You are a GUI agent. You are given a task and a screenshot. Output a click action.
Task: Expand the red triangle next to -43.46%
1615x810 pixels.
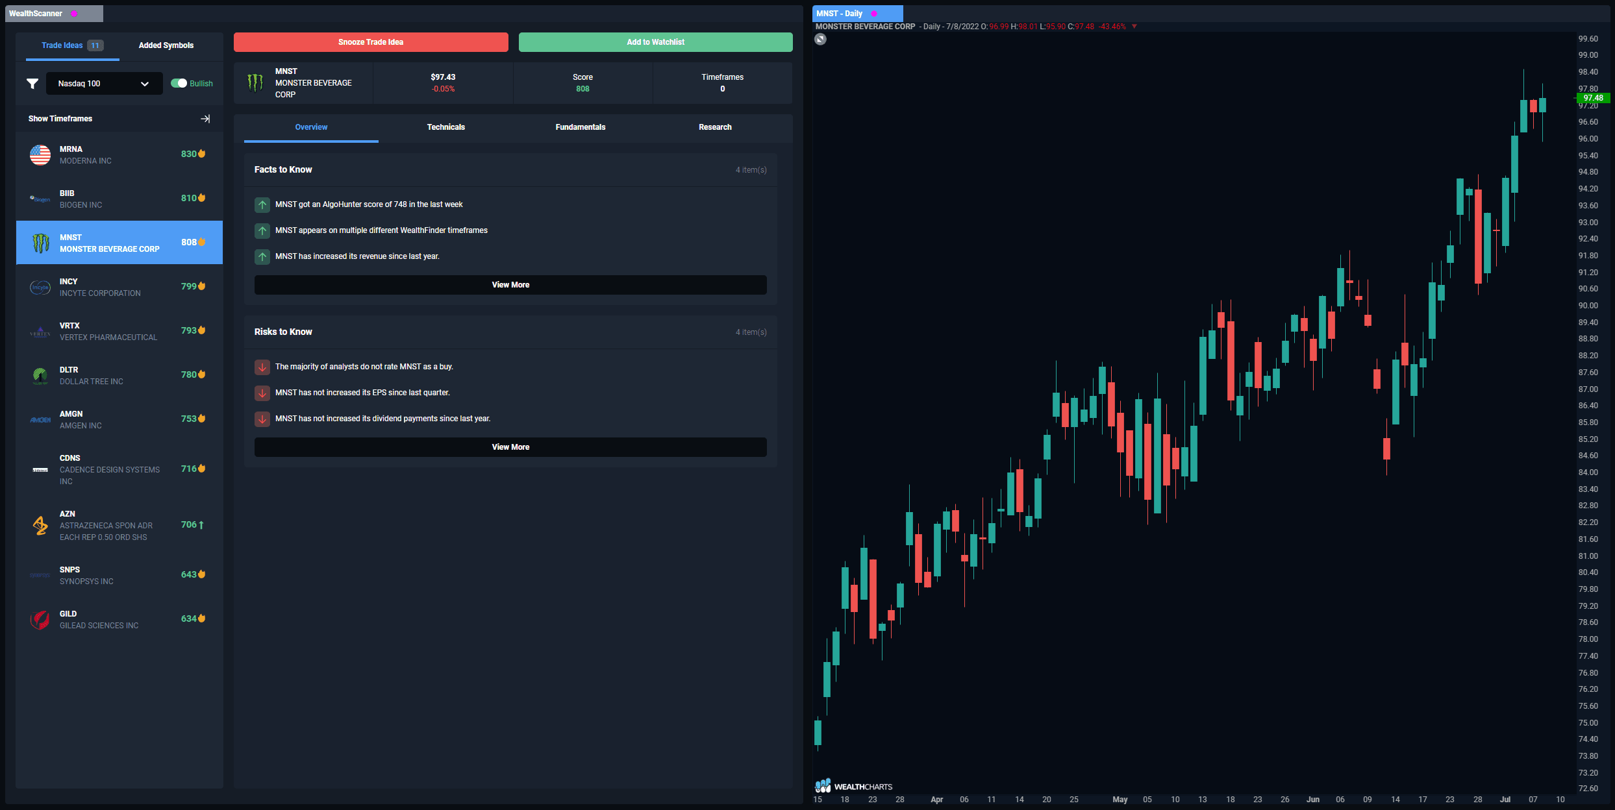pos(1134,27)
